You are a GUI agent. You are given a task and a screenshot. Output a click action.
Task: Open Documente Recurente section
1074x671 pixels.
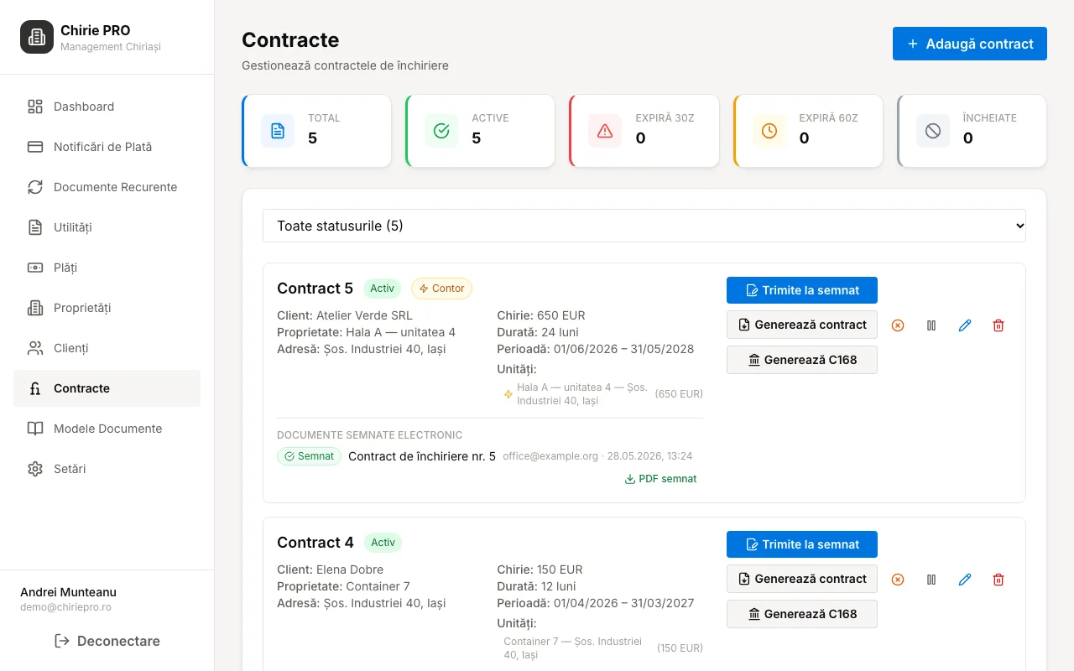tap(107, 187)
